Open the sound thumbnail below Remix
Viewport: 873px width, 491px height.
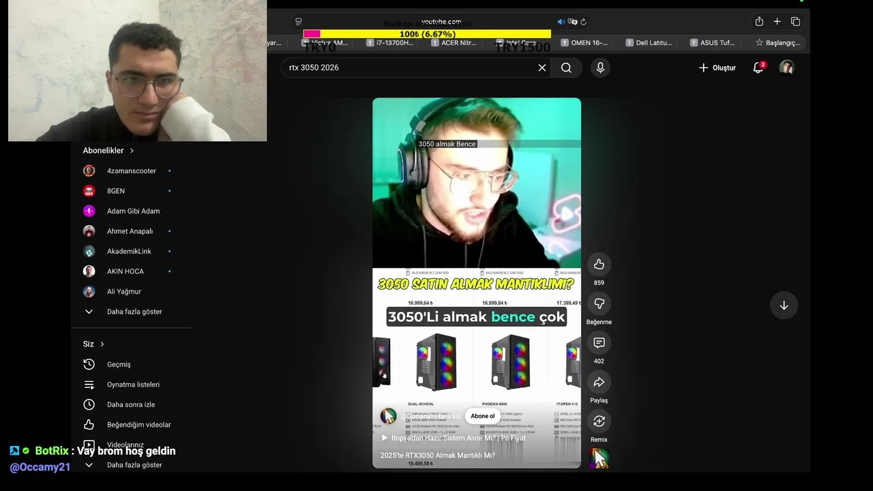pyautogui.click(x=599, y=458)
